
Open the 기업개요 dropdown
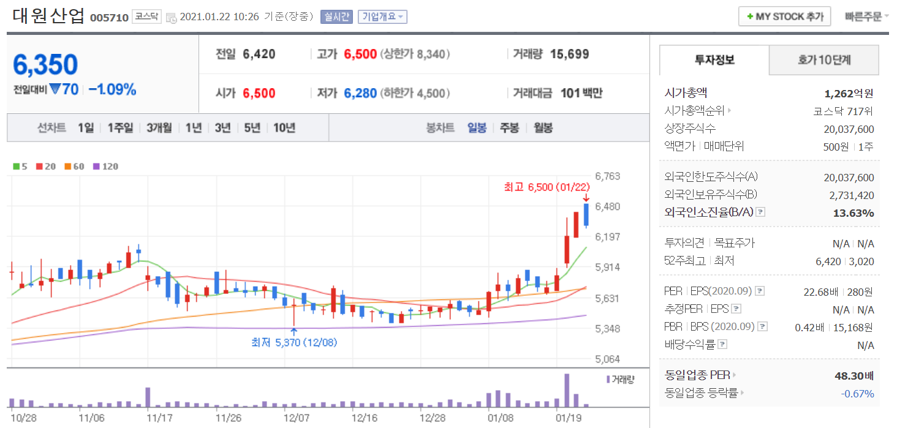(x=382, y=17)
